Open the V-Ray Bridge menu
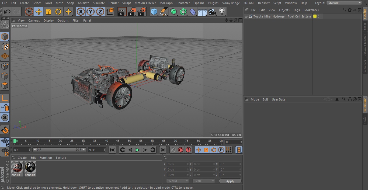 [x=231, y=3]
